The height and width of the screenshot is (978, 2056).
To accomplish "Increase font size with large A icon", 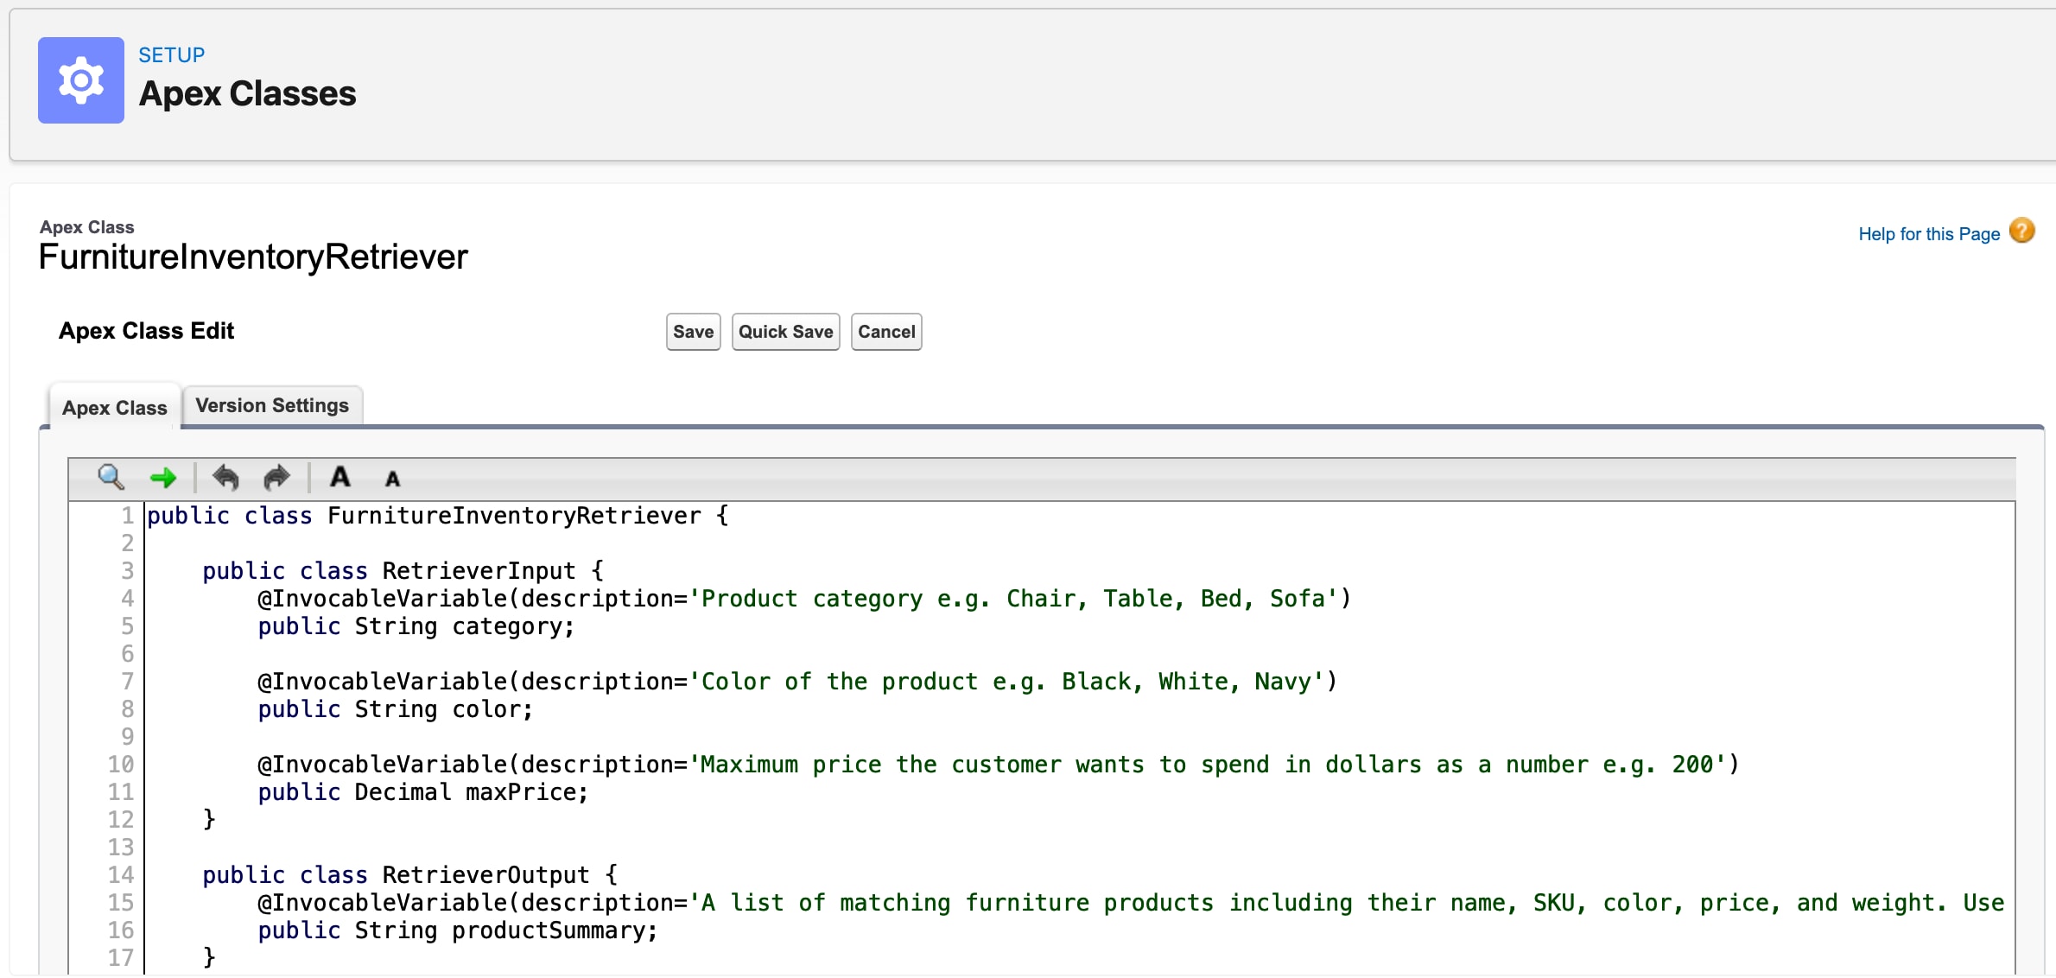I will [340, 477].
